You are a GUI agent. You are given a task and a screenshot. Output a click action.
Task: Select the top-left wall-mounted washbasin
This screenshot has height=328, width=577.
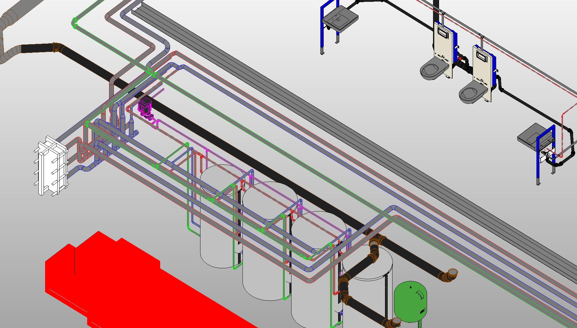340,19
